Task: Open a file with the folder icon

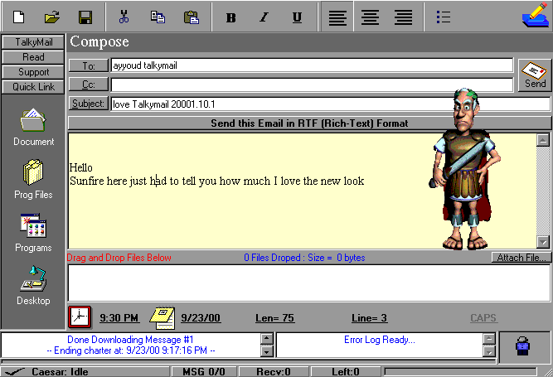Action: [x=52, y=17]
